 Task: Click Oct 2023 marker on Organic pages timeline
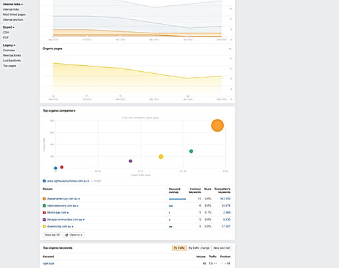pyautogui.click(x=87, y=96)
